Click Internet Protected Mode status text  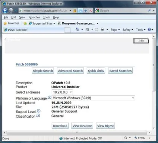tap(83, 138)
